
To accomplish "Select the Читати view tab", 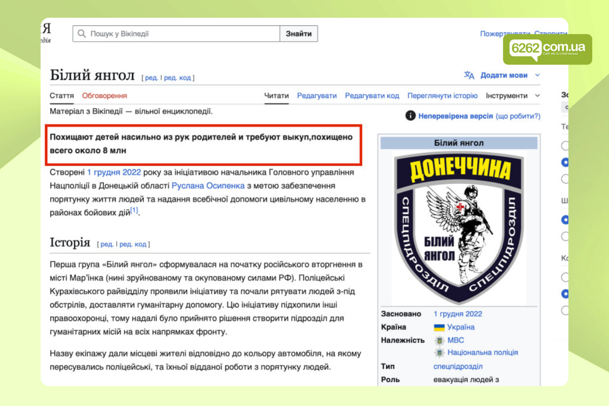I will click(277, 95).
